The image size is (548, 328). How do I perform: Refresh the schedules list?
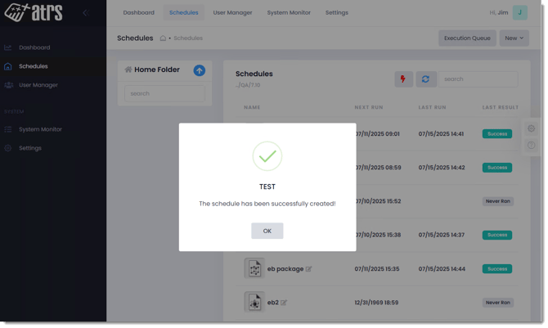(425, 79)
